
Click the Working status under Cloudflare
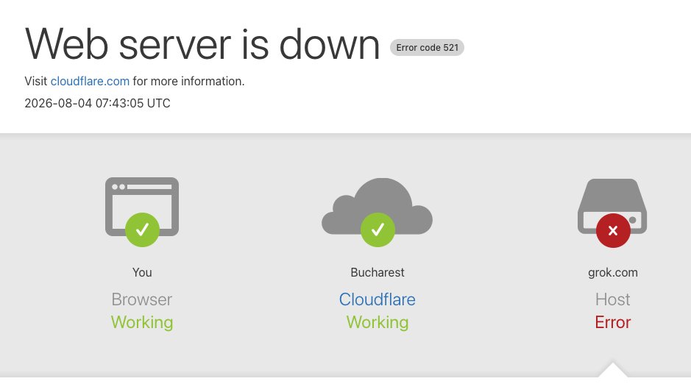click(x=378, y=322)
